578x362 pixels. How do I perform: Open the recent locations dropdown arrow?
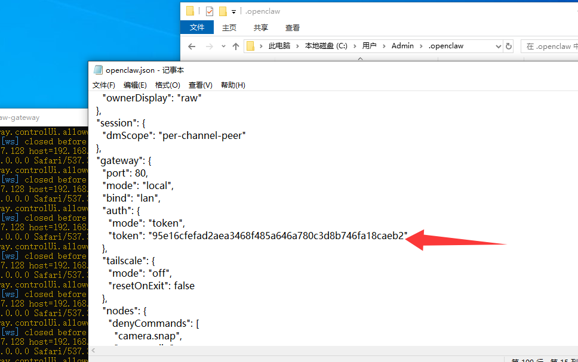tap(223, 46)
